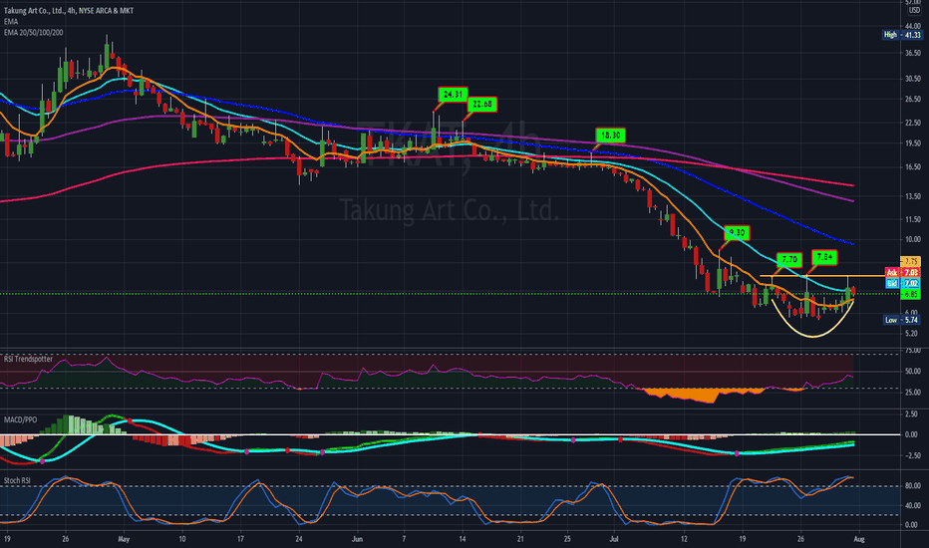This screenshot has height=548, width=929.
Task: Select the MACD/PPO pane label
Action: [20, 420]
